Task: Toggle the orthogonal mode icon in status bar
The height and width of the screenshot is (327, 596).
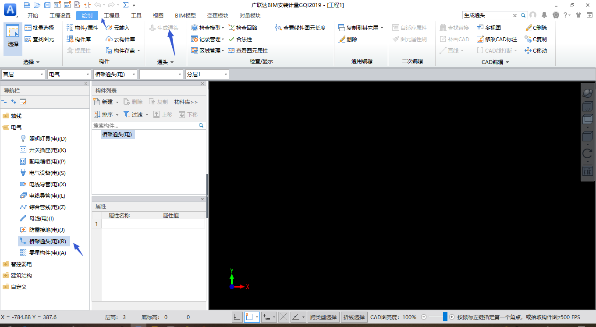Action: (x=237, y=317)
